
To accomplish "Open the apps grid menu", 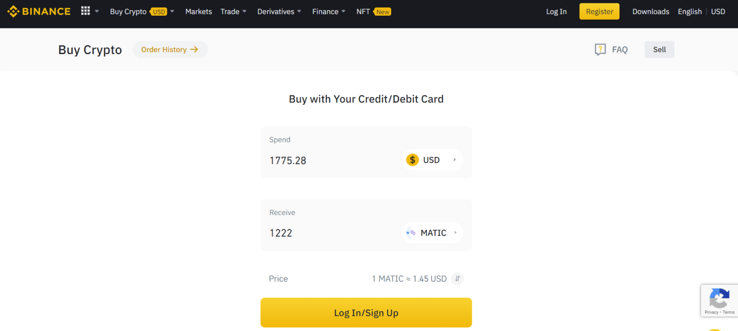I will (x=86, y=11).
